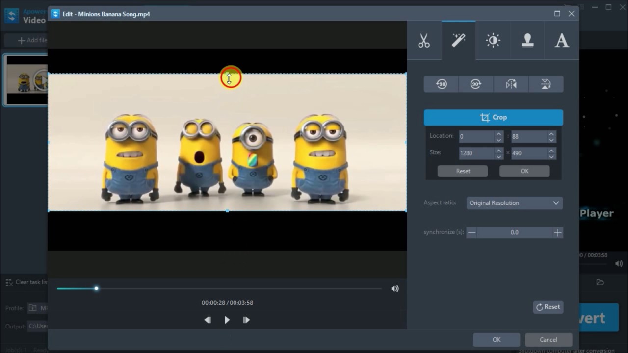Decrease the crop height value
Viewport: 628px width, 353px height.
tap(551, 156)
